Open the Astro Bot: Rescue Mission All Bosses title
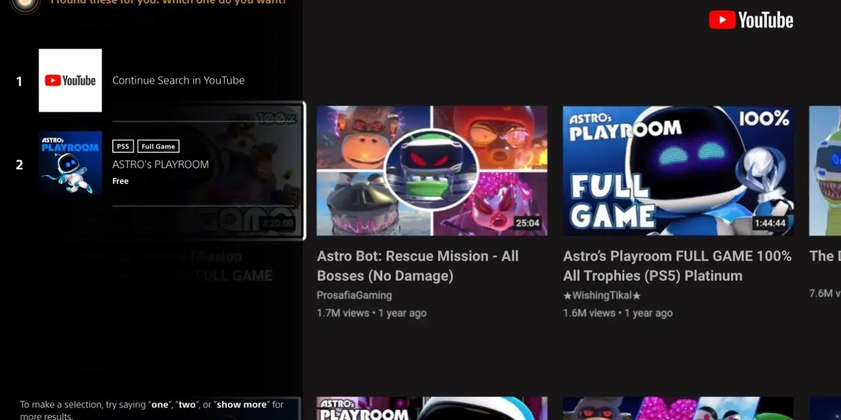Image resolution: width=841 pixels, height=420 pixels. (x=417, y=266)
